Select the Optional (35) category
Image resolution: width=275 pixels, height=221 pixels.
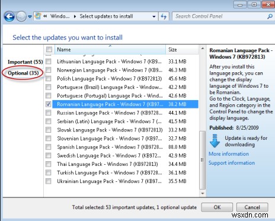click(x=23, y=73)
